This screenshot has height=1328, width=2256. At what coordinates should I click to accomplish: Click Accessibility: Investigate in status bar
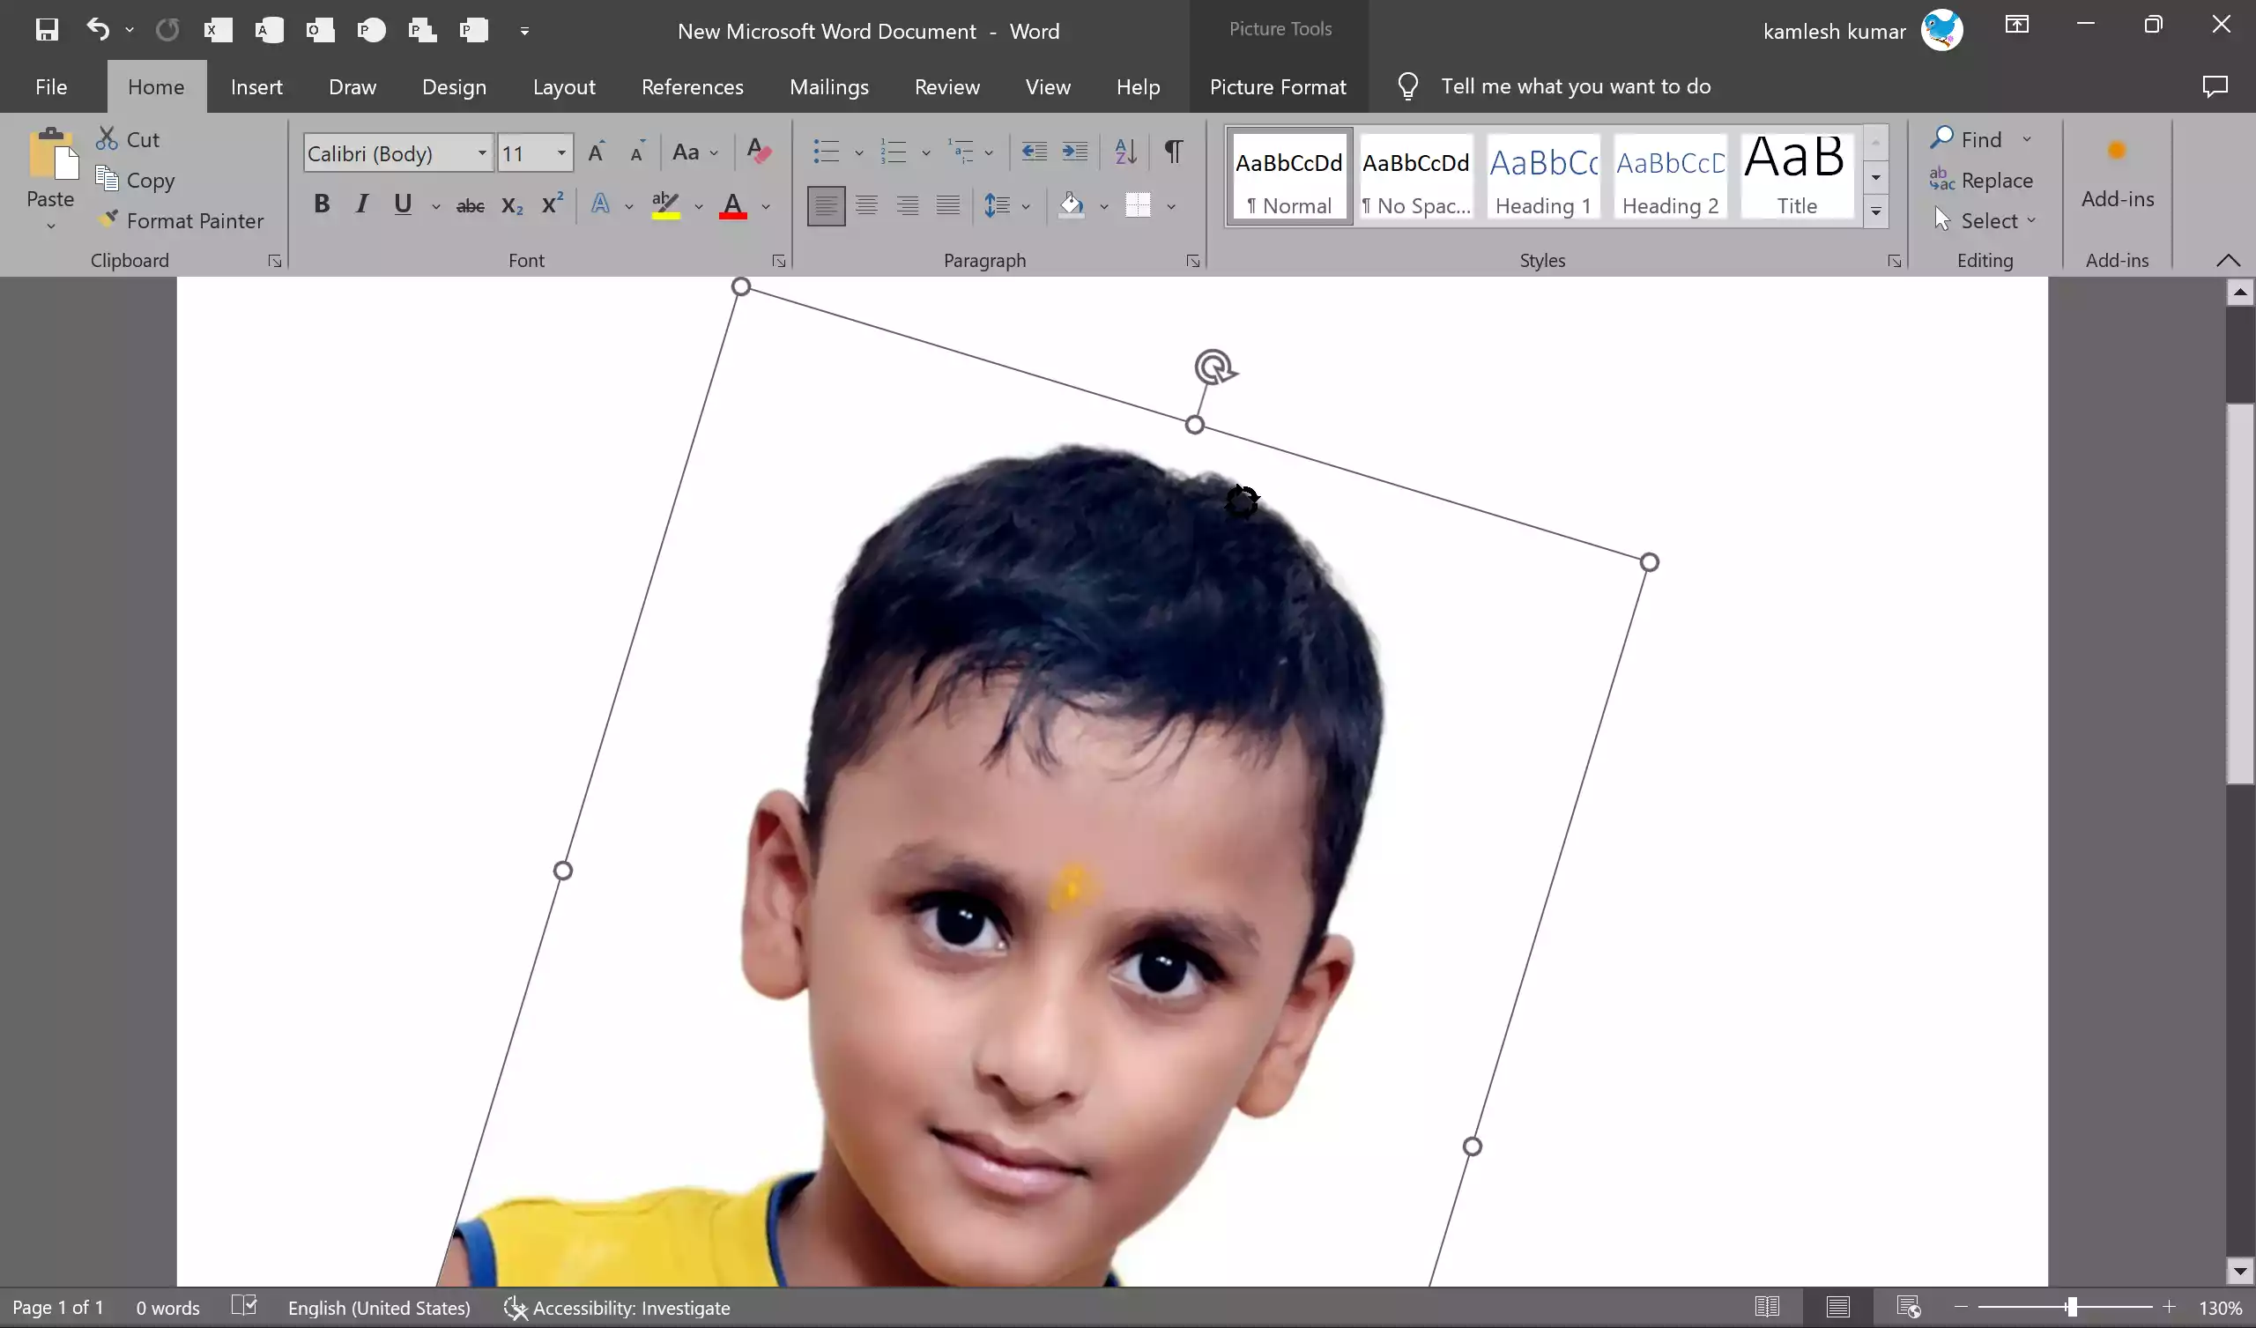point(617,1308)
